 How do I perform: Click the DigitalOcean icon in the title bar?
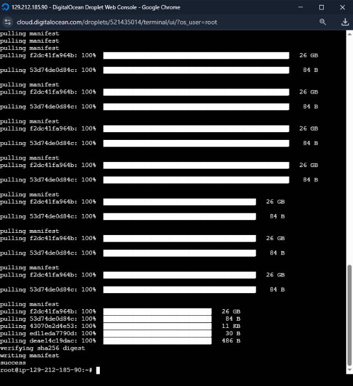tap(6, 7)
